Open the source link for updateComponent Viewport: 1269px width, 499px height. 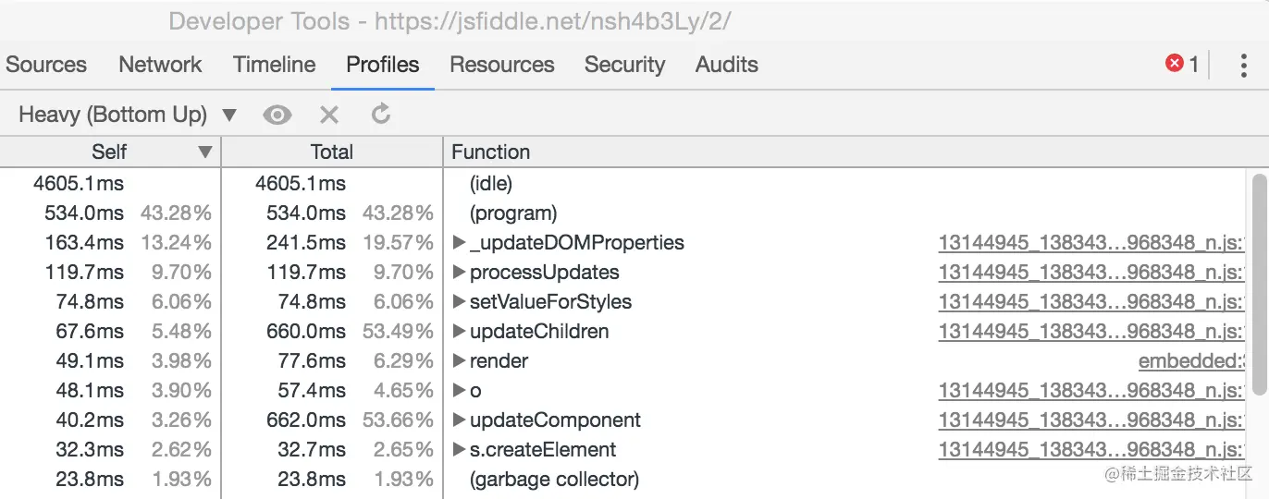click(1091, 420)
